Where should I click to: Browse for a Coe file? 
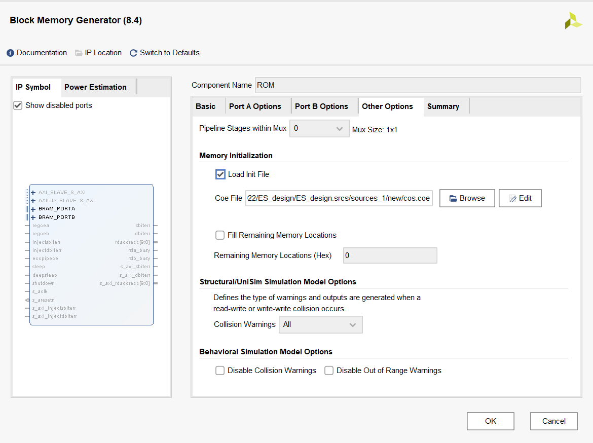(467, 198)
